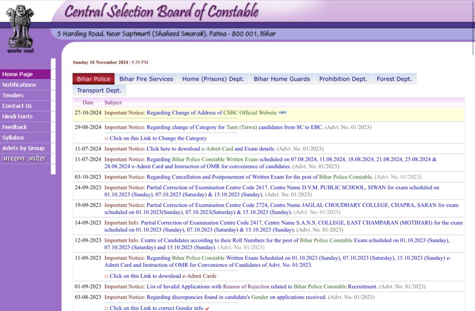Switch to Prohibition Dept. tab

343,79
